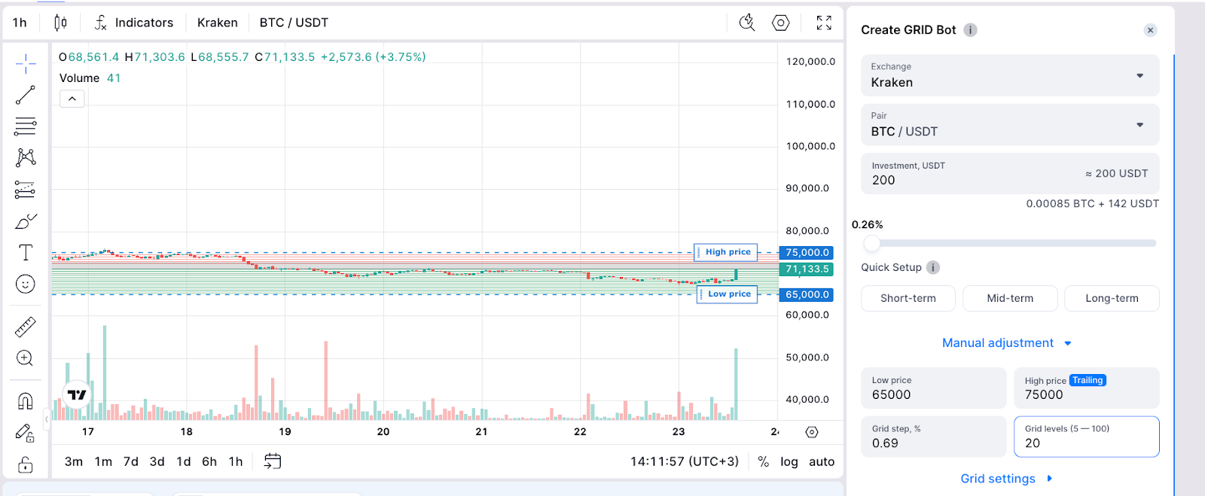The height and width of the screenshot is (496, 1205).
Task: Click the BTC / USDT symbol in toolbar
Action: point(294,23)
